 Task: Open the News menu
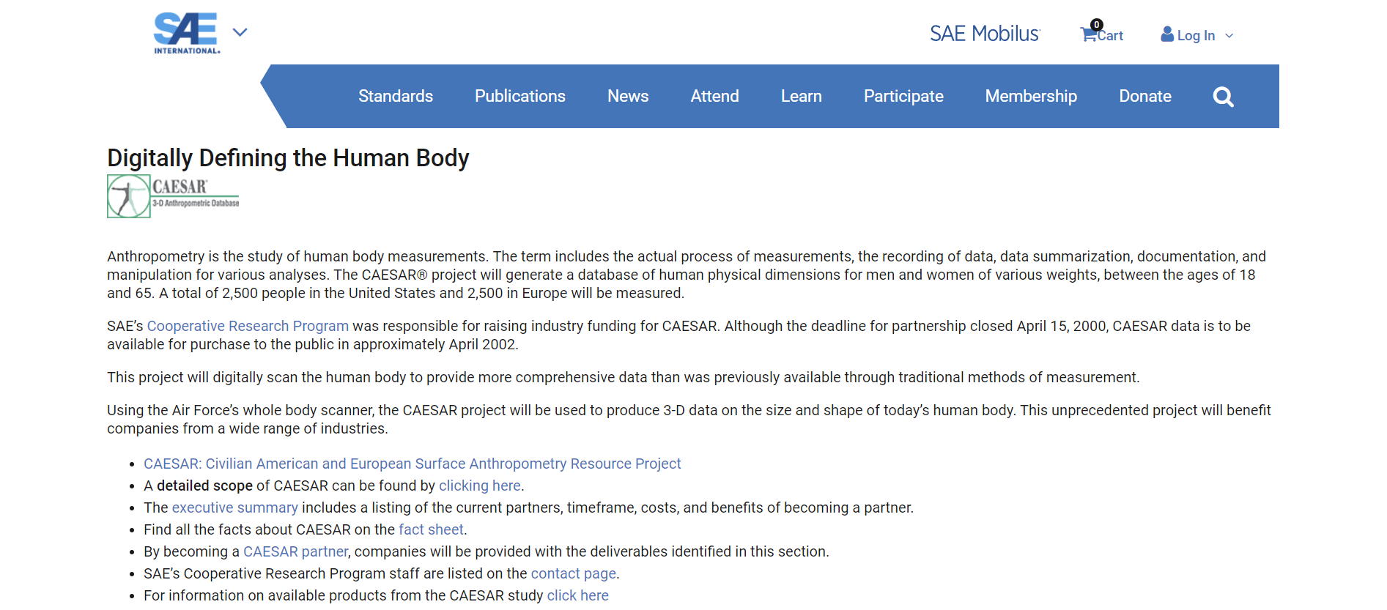[628, 96]
